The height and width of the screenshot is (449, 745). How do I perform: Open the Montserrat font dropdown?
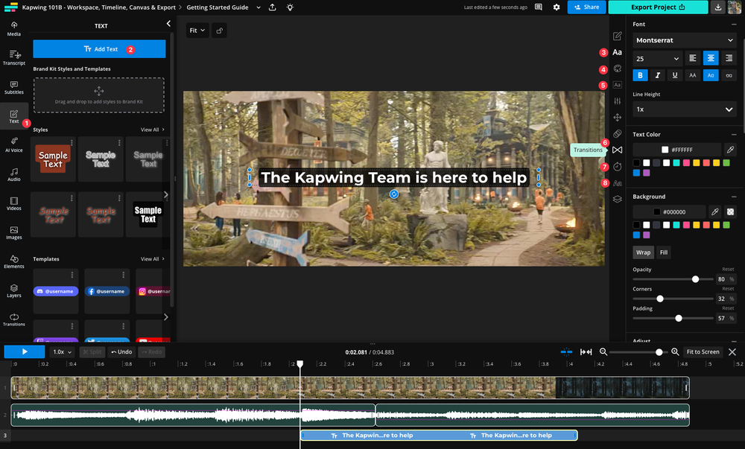pyautogui.click(x=683, y=39)
